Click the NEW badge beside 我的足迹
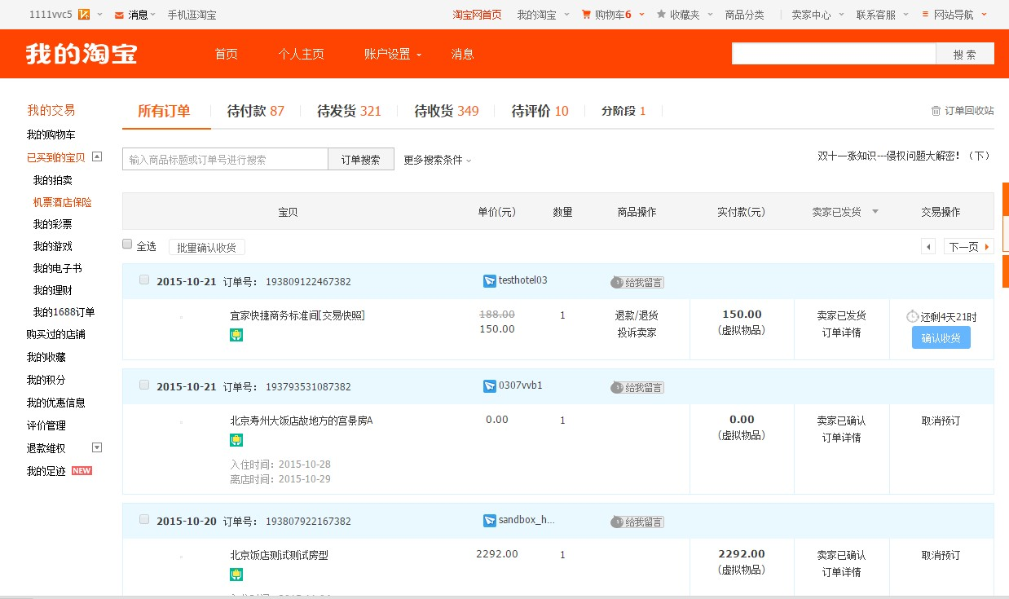Screen dimensions: 1009x599 click(x=82, y=471)
